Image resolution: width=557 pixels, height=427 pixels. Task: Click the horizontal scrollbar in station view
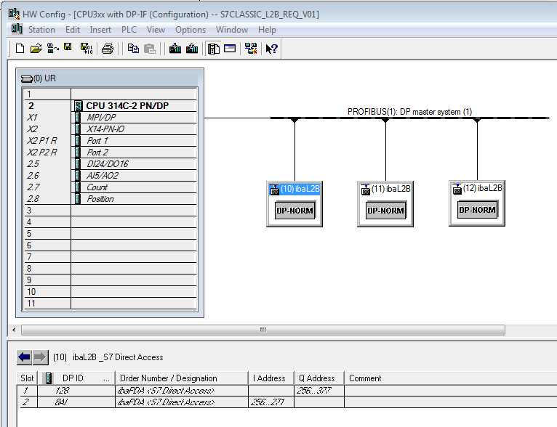point(263,330)
